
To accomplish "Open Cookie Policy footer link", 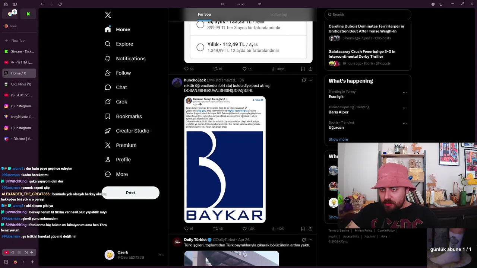I will 386,231.
